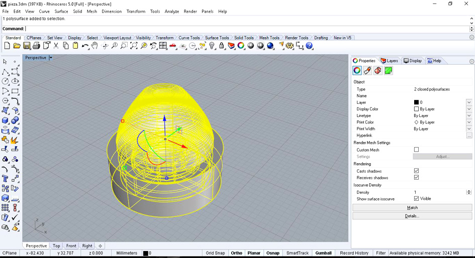Viewport: 475px width, 258px height.
Task: Select the Box solid tool in sidebar
Action: (x=5, y=120)
